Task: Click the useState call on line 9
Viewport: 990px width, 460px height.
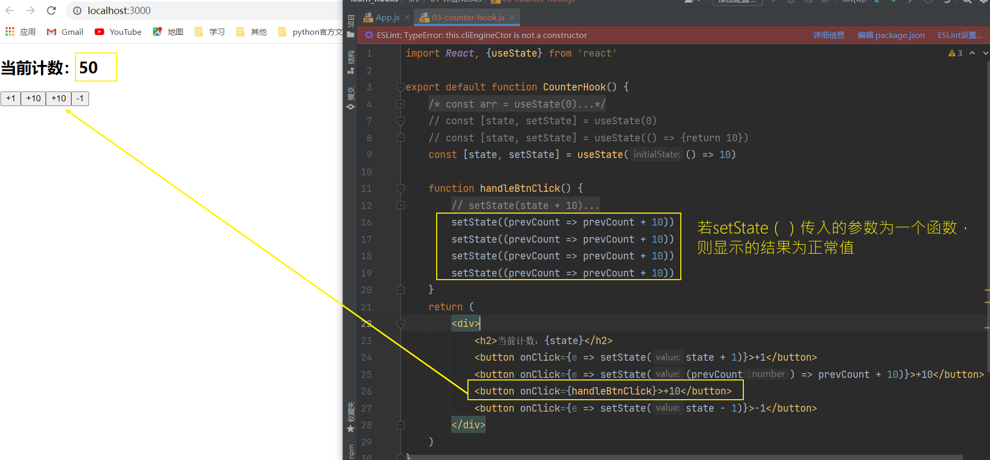Action: [x=600, y=154]
